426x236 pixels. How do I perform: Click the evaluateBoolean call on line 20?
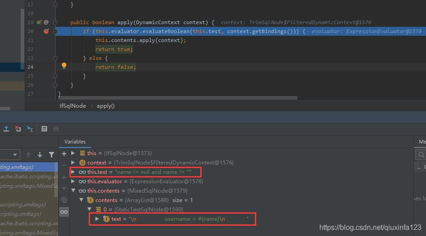[166, 31]
